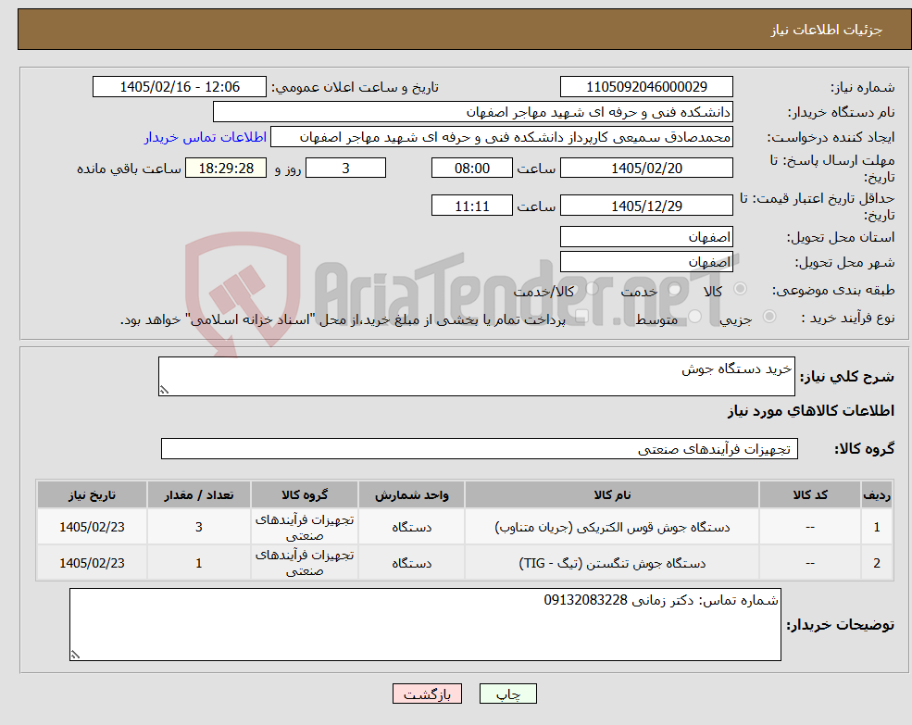Click the Islamic treasury payment note text
This screenshot has width=912, height=725.
point(343,319)
